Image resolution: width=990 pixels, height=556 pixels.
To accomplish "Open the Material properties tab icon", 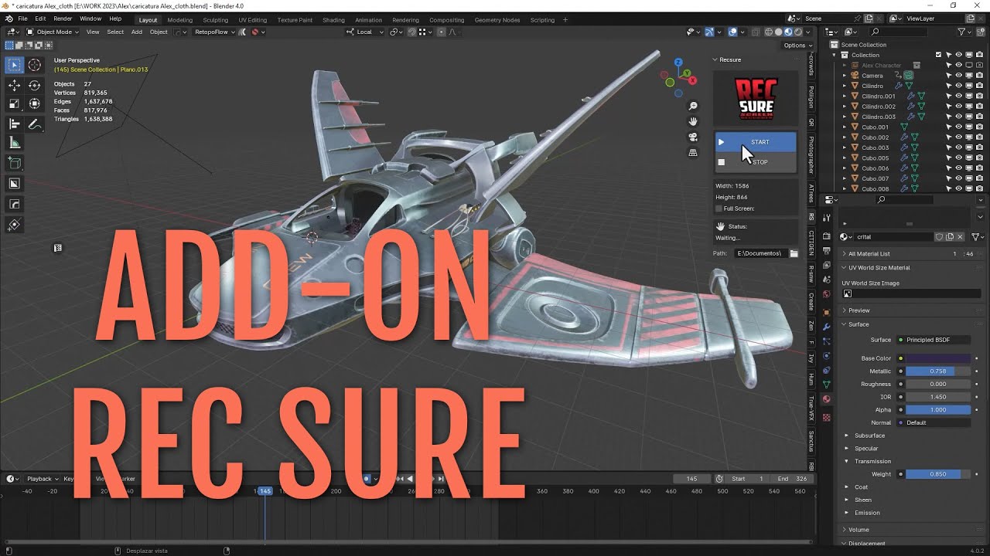I will click(827, 399).
